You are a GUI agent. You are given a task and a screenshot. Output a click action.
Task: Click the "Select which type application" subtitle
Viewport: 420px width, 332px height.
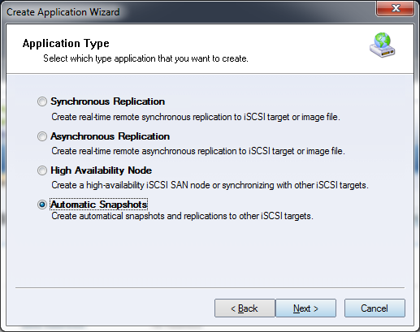pyautogui.click(x=145, y=58)
